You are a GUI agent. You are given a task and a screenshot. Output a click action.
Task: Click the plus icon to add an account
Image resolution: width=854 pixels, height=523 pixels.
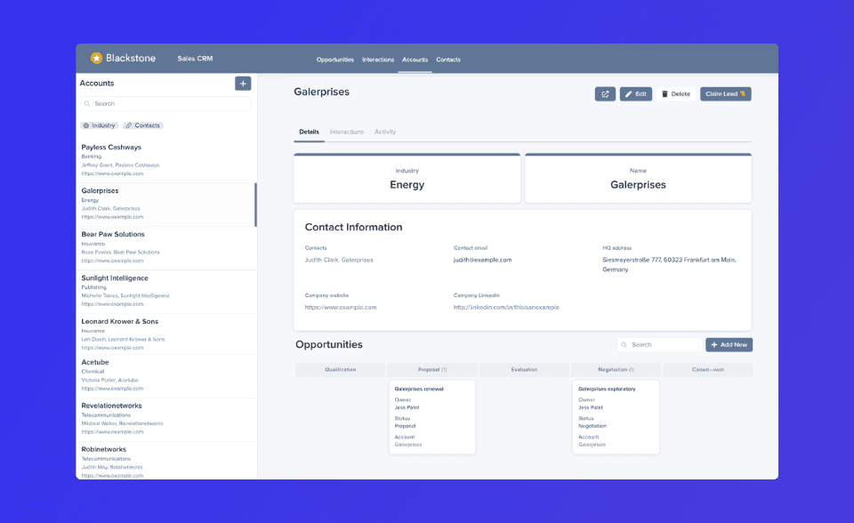(x=243, y=84)
